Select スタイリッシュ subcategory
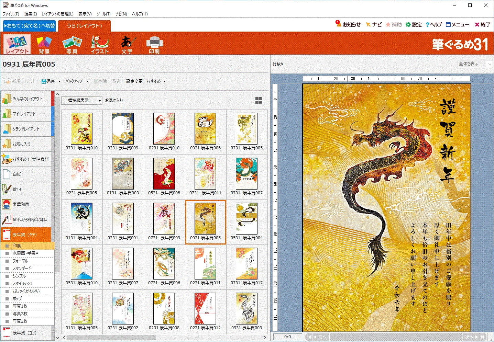Image resolution: width=494 pixels, height=342 pixels. tap(27, 284)
